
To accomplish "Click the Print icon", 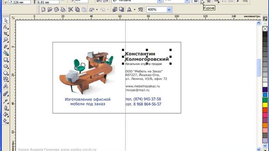I will [63, 10].
